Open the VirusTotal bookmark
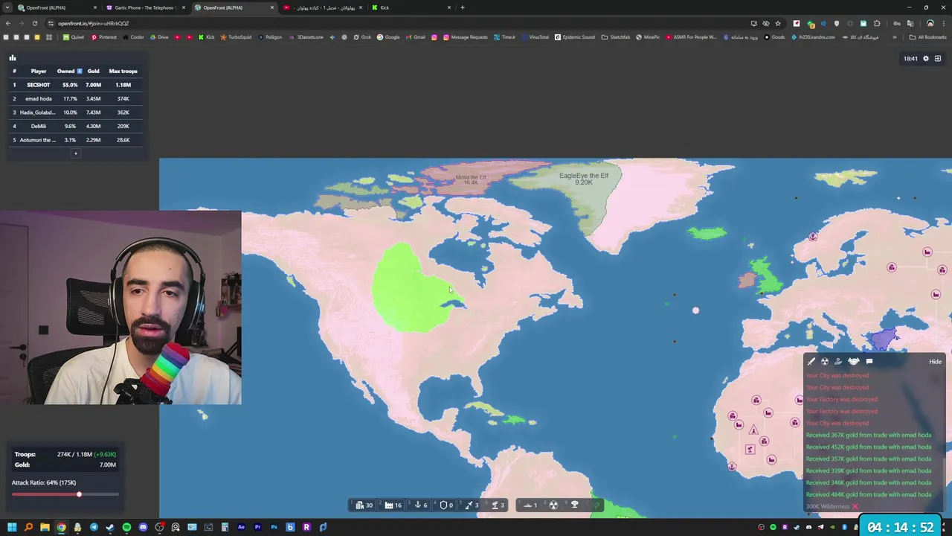This screenshot has height=536, width=952. tap(535, 37)
